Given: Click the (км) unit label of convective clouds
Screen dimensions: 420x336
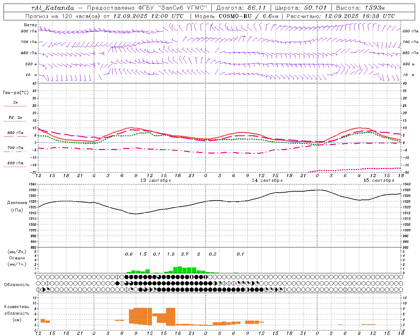Looking at the screenshot, I should 17,320.
